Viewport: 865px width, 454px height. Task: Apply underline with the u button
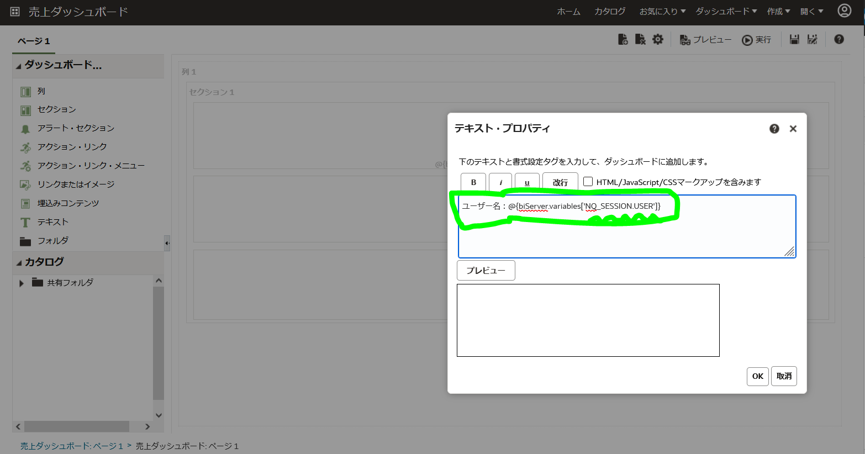coord(527,182)
